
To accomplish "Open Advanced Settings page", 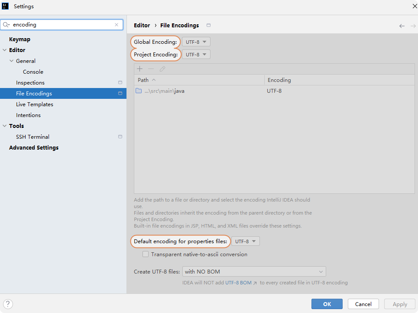I will click(x=34, y=148).
